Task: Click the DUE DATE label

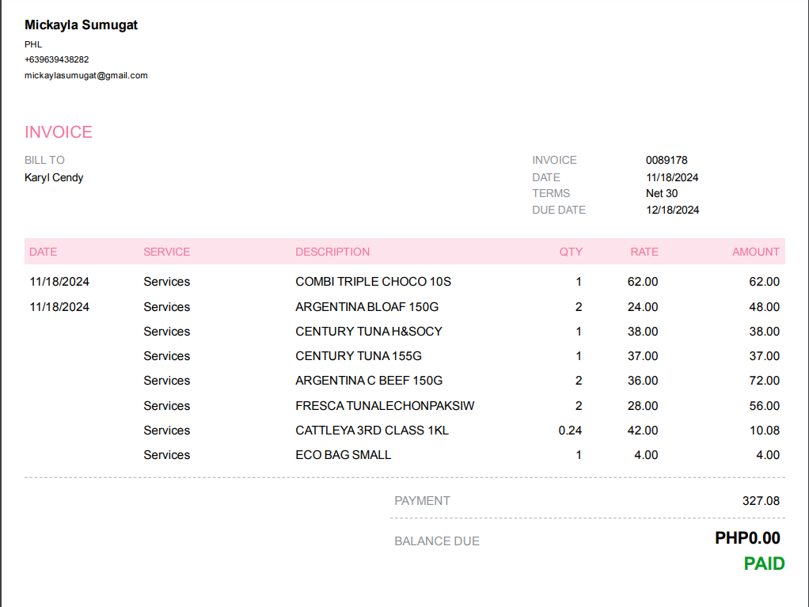Action: pyautogui.click(x=559, y=210)
